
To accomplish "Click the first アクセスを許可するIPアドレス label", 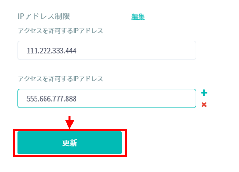I will coord(60,31).
